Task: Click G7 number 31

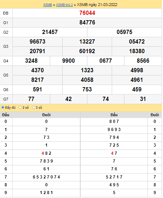Action: point(143,99)
